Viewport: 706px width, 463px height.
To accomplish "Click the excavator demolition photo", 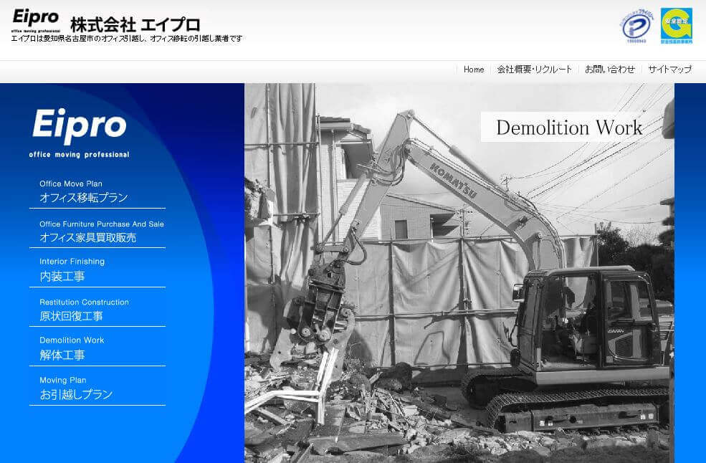I will point(459,273).
